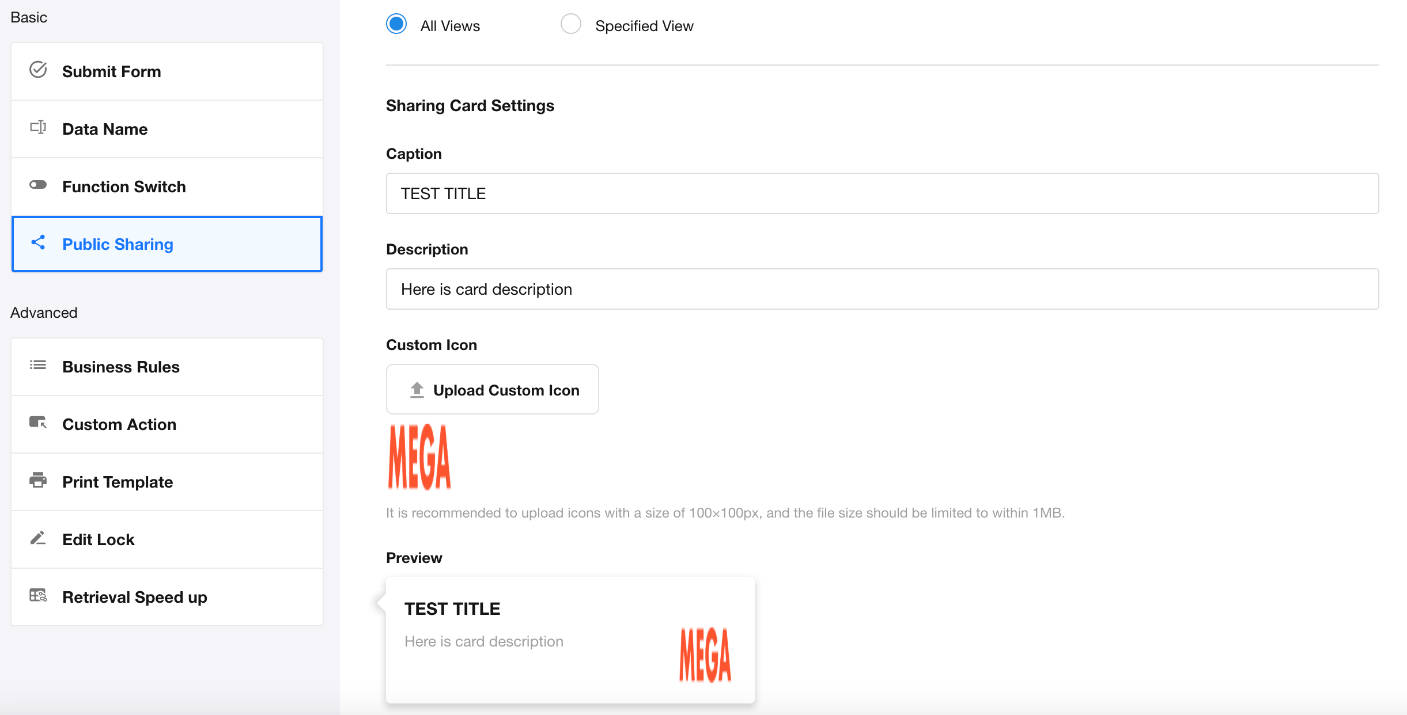Screen dimensions: 1407x715
Task: Click the upload arrow icon in button
Action: [x=417, y=390]
